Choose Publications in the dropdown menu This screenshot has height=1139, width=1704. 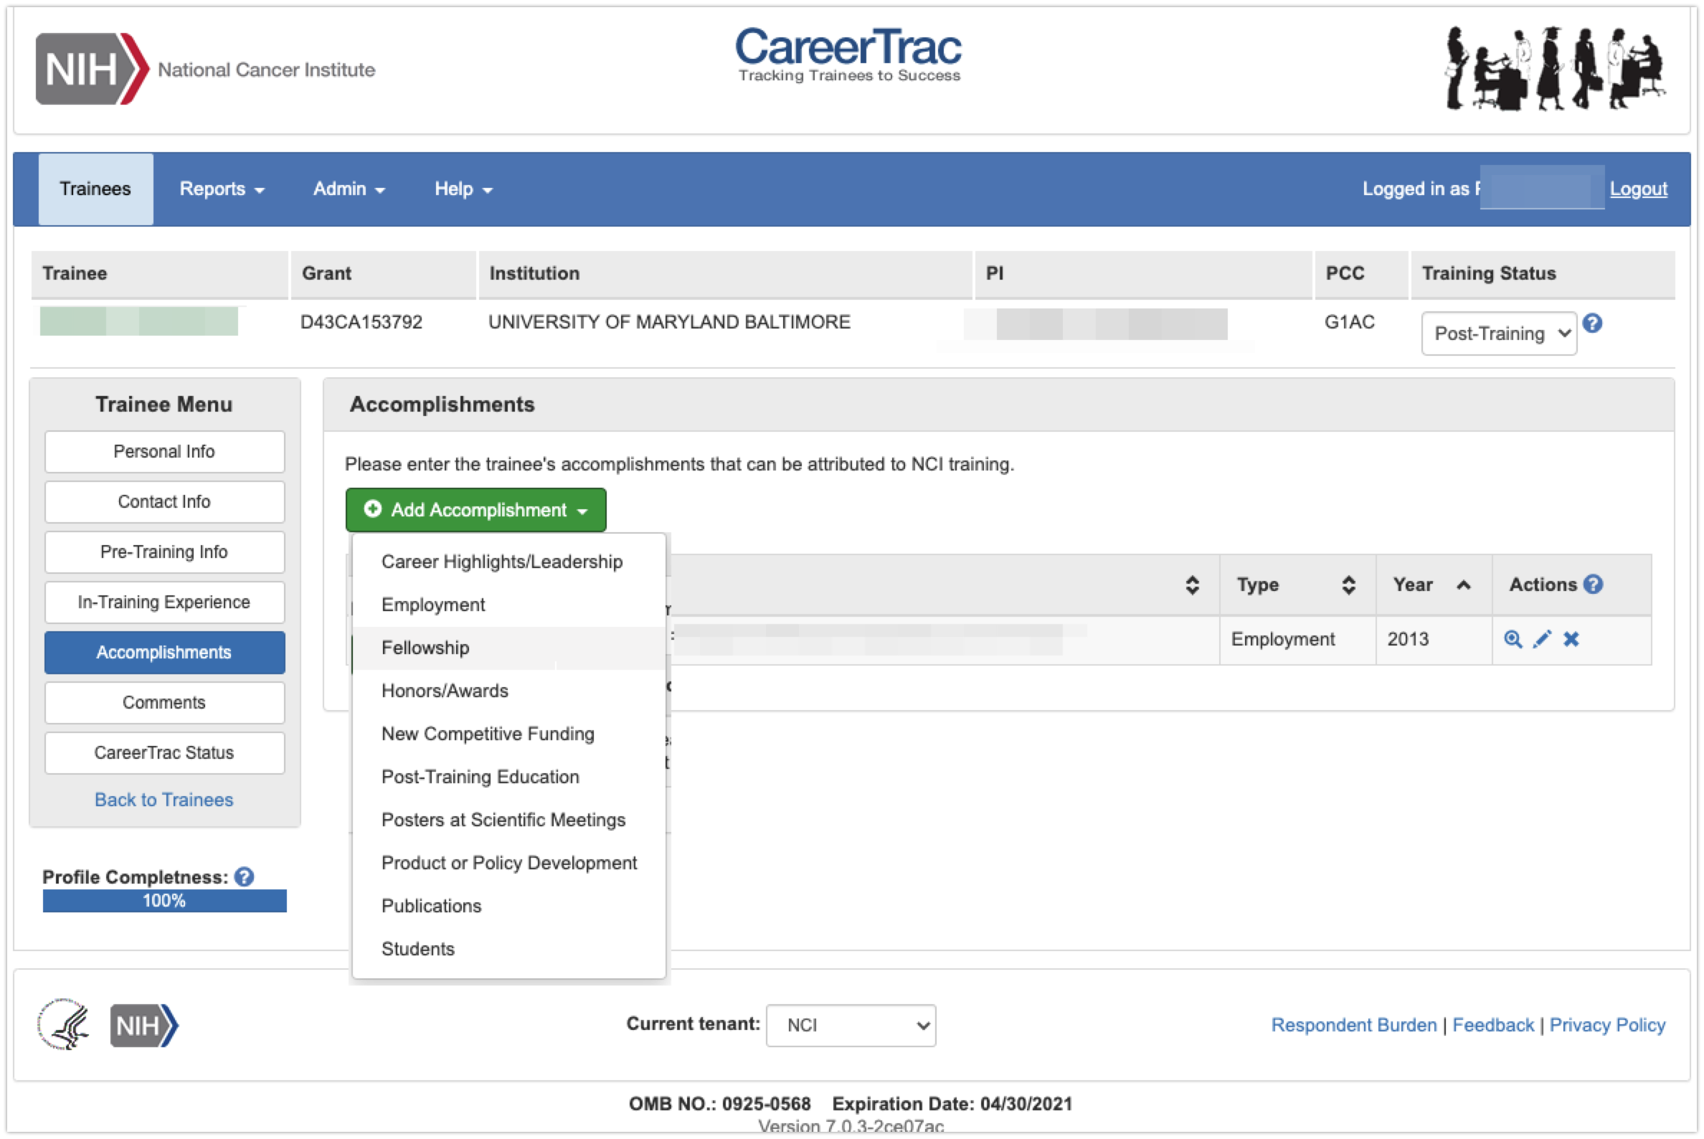[432, 906]
